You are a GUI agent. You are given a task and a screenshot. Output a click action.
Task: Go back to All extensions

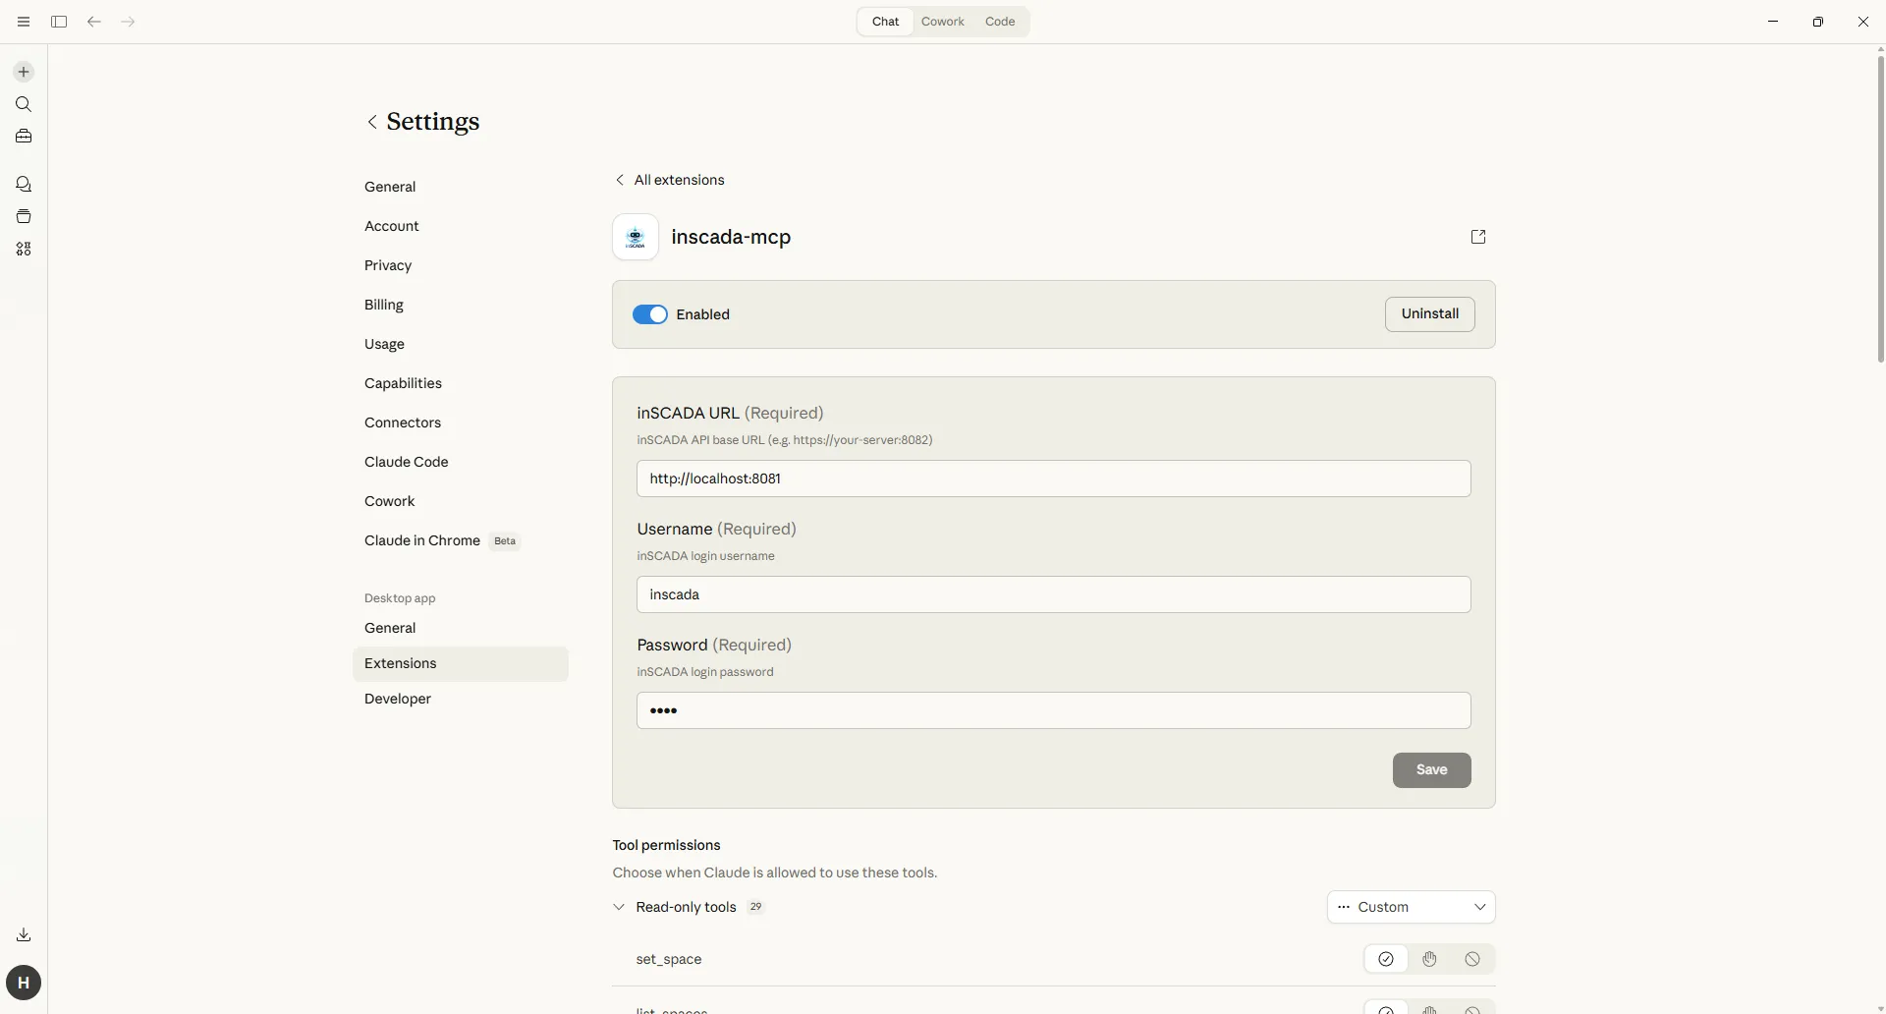click(669, 180)
